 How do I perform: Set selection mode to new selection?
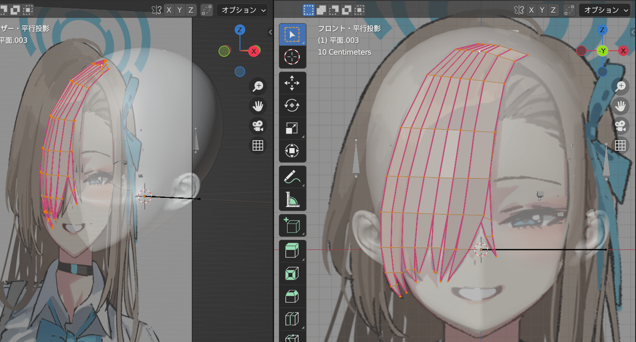click(308, 10)
